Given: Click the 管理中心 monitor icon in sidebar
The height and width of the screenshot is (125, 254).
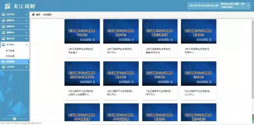Looking at the screenshot, I should (x=3, y=20).
